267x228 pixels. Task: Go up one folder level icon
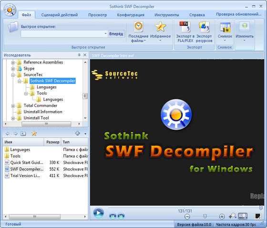click(x=23, y=134)
